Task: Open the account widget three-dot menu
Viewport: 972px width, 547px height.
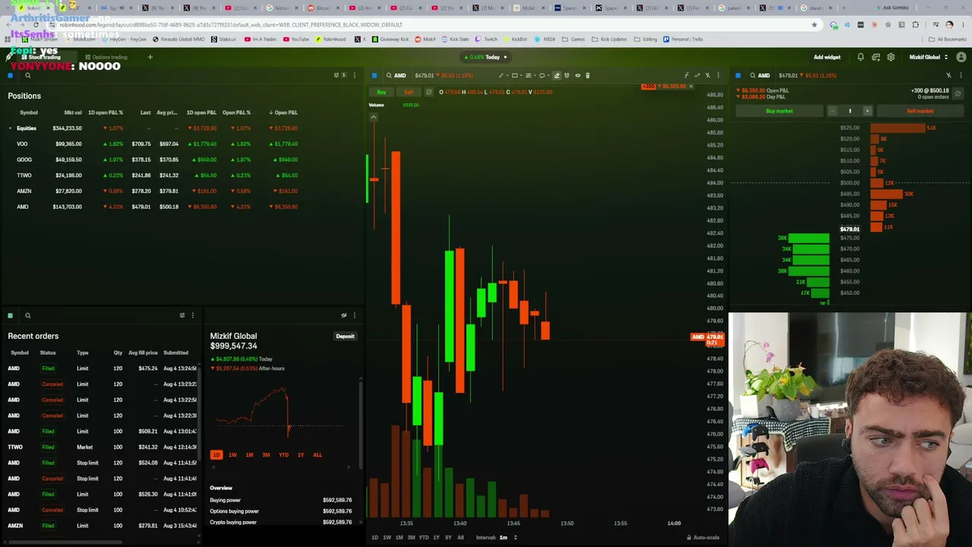Action: pos(354,315)
